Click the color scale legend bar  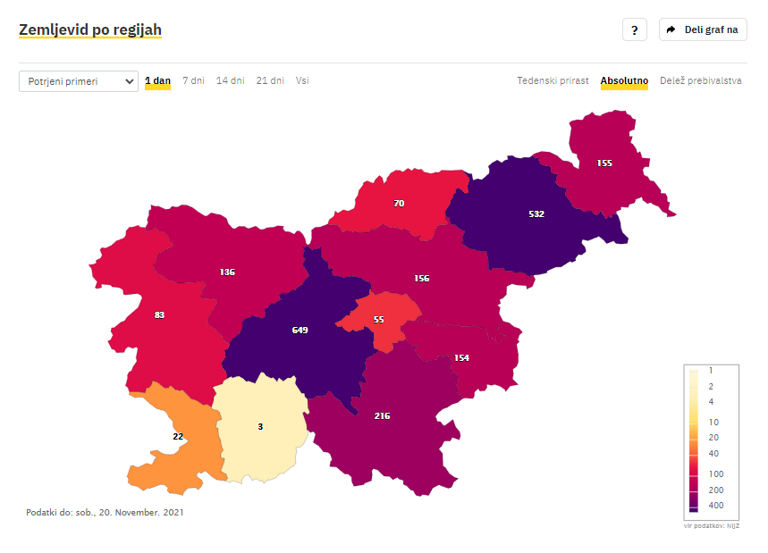pyautogui.click(x=694, y=440)
